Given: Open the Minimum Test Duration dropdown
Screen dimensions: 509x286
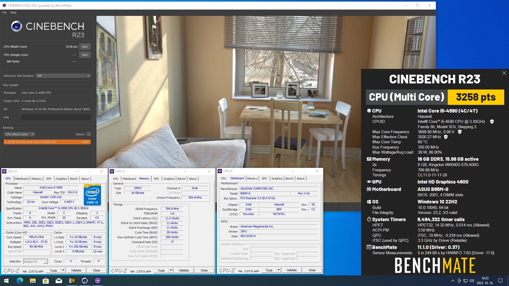Looking at the screenshot, I should [x=63, y=76].
